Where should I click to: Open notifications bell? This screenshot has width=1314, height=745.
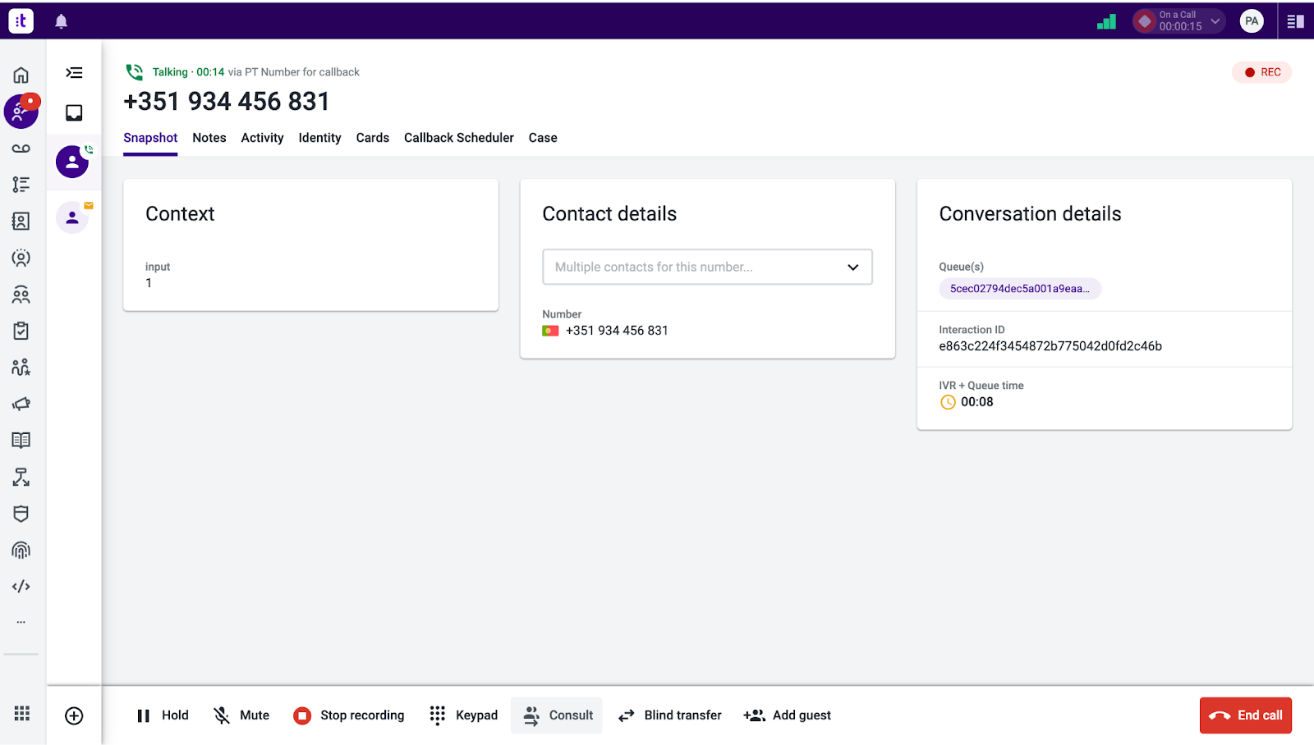point(61,21)
